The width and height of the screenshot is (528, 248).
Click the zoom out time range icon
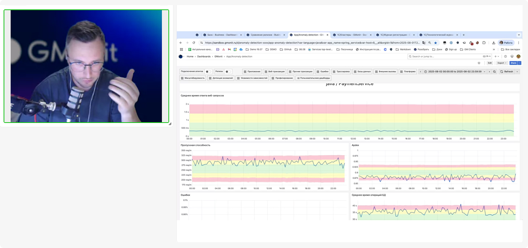click(x=495, y=72)
